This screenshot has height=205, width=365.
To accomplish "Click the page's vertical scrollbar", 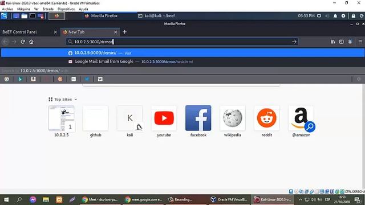I will [x=363, y=136].
